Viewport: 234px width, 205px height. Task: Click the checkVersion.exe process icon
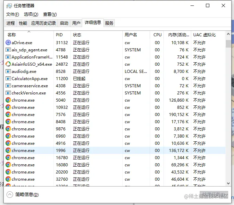[8, 93]
